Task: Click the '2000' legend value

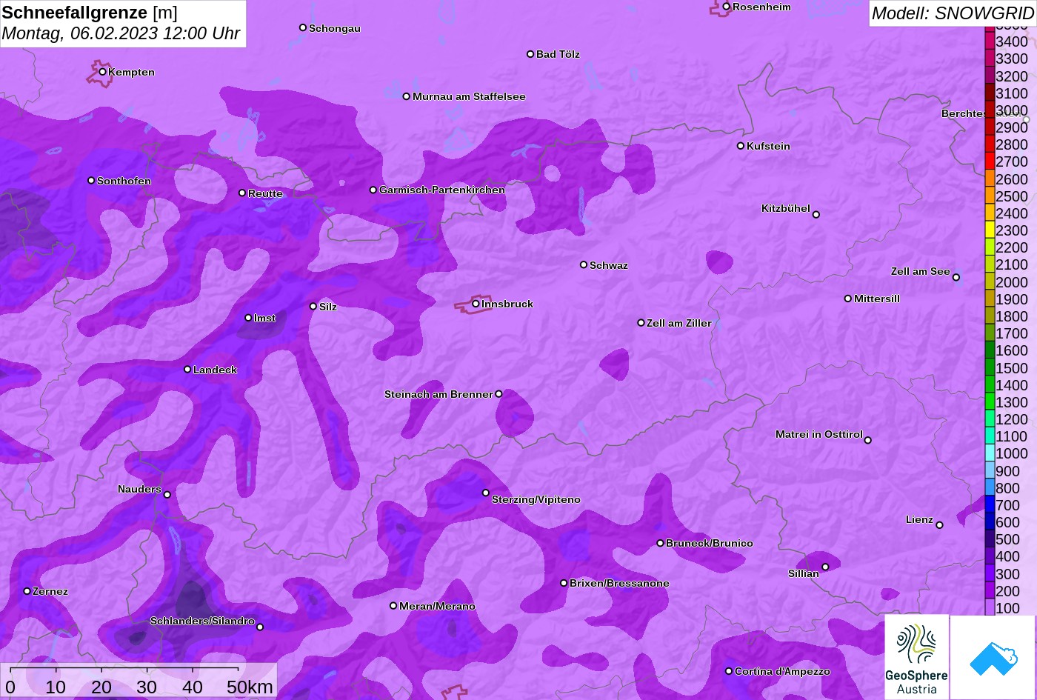Action: [1012, 282]
